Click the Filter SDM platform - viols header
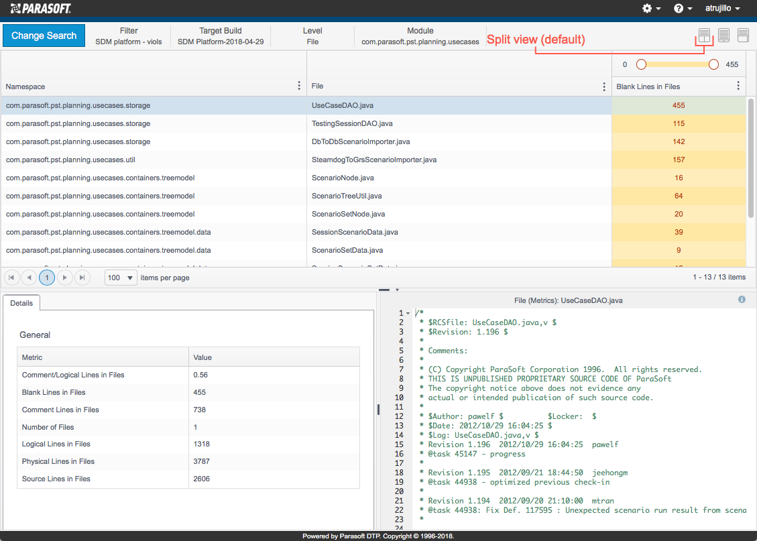 (x=129, y=36)
